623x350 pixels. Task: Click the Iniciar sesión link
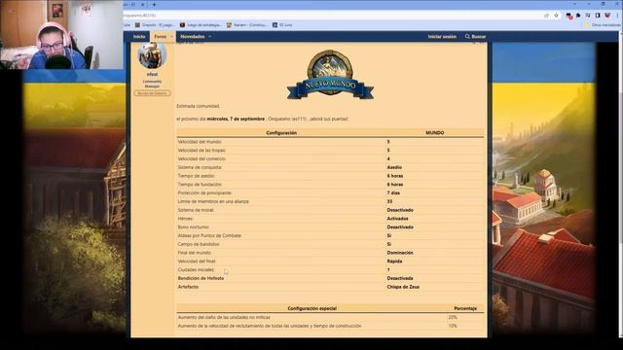(x=442, y=37)
